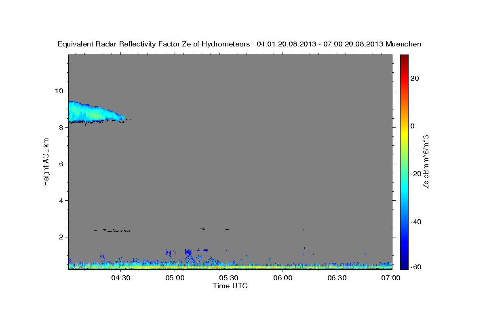Click the colorbar value -20
Viewport: 485px width, 323px height.
[416, 174]
